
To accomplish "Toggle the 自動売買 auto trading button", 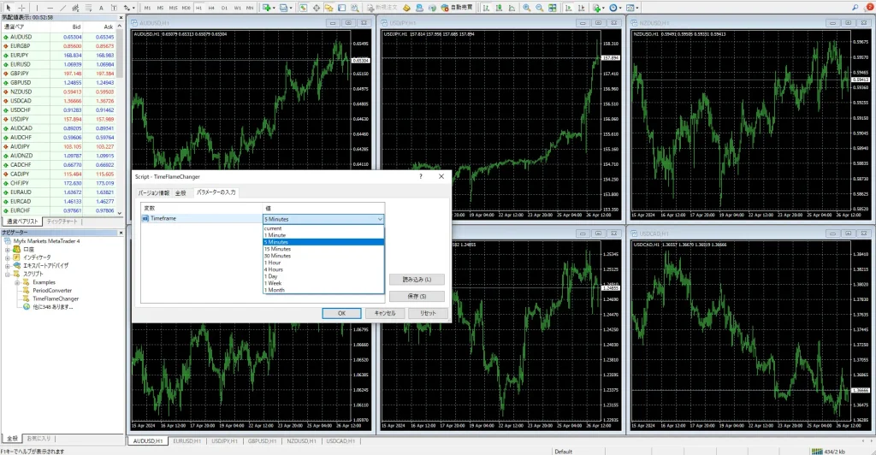I will [456, 8].
